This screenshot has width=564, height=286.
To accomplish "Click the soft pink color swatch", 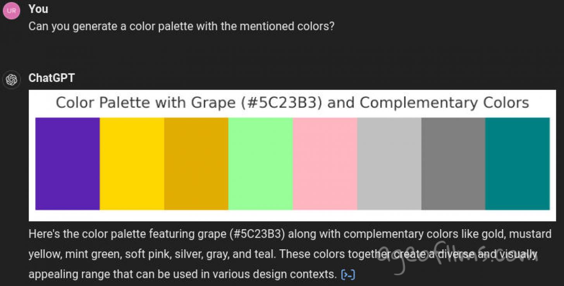I will (x=325, y=163).
